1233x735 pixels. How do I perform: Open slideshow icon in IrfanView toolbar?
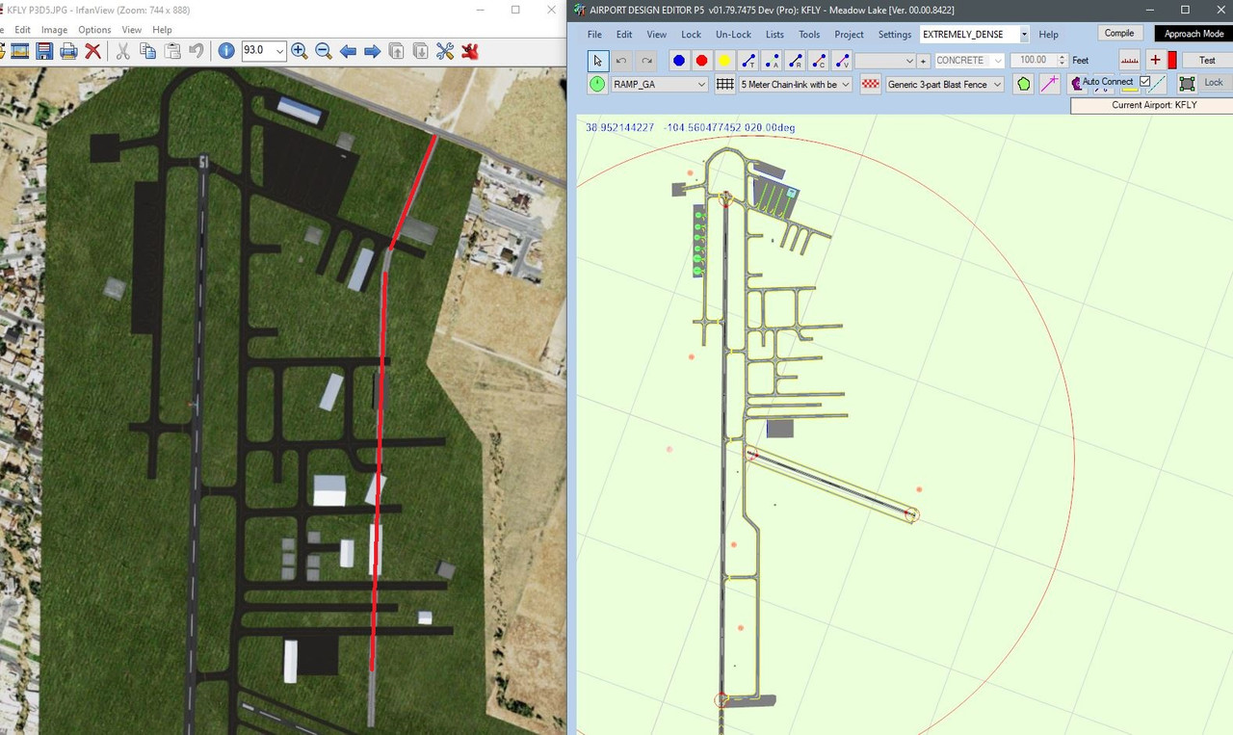pos(20,51)
